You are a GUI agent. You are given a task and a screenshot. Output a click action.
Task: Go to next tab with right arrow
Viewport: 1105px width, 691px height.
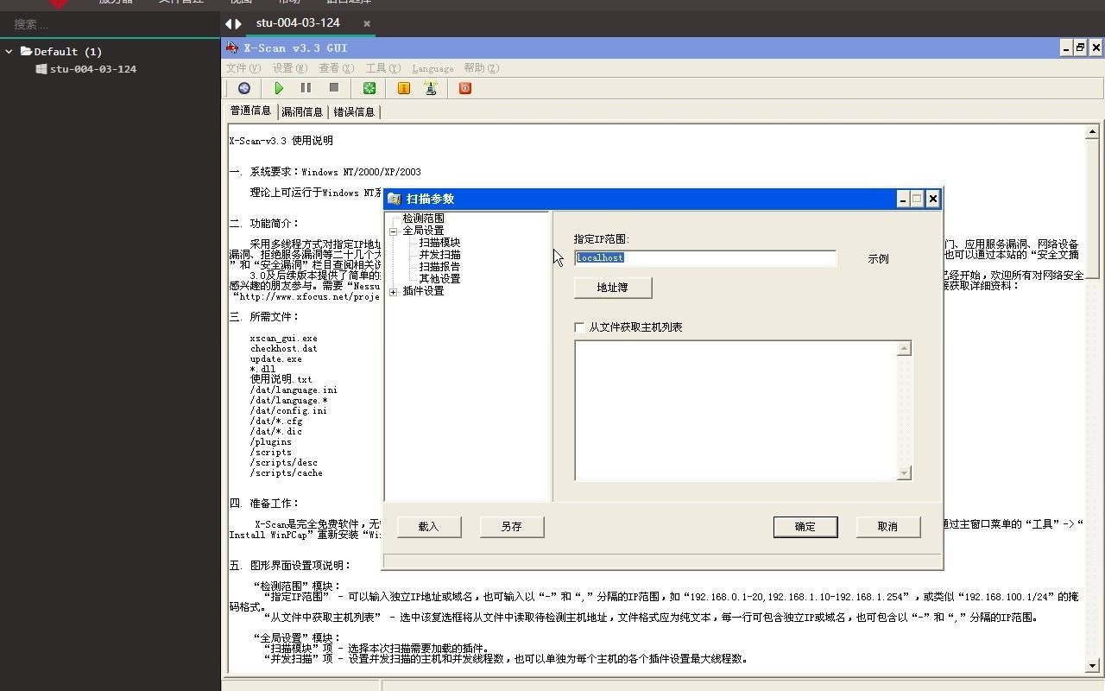pyautogui.click(x=238, y=24)
